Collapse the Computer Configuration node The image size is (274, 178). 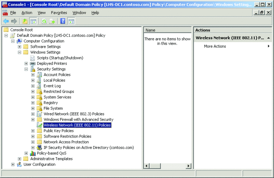coord(13,41)
